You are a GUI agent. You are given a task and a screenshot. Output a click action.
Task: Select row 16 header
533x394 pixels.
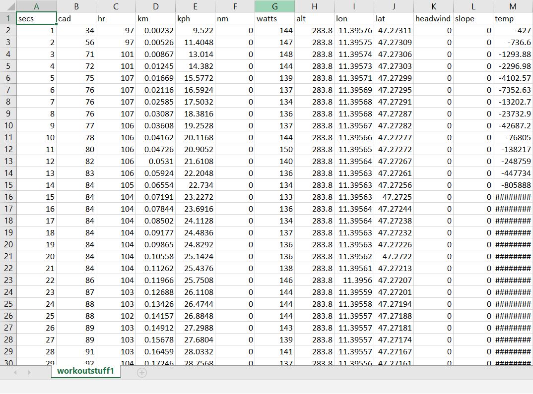click(8, 197)
